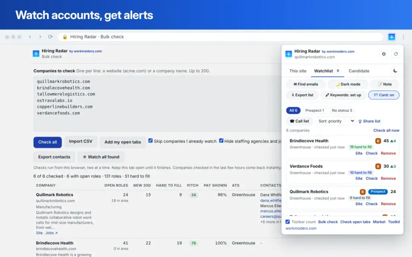This screenshot has width=412, height=257.
Task: Open the Candidate tab
Action: pyautogui.click(x=359, y=71)
